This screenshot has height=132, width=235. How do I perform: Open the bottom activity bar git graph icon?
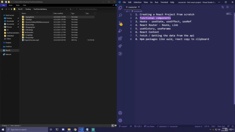coord(120,54)
